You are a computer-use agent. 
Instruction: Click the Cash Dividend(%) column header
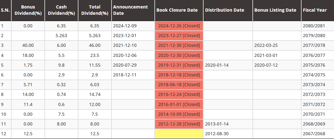point(61,10)
